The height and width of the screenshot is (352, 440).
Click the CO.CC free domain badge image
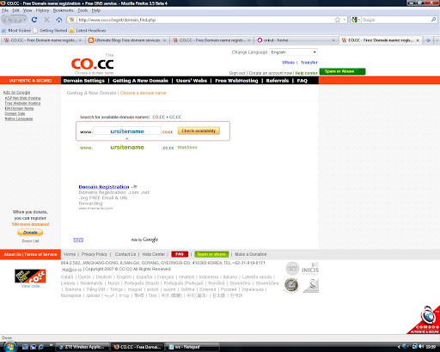[x=30, y=276]
